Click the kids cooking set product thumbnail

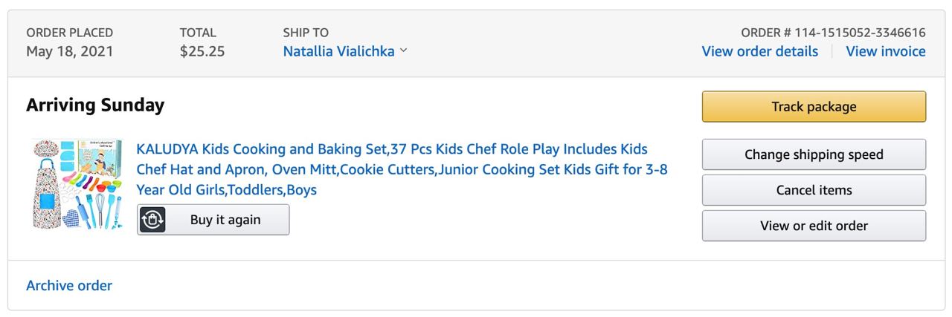[77, 184]
